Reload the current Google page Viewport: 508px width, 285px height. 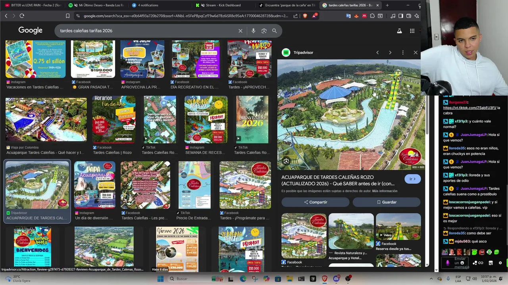pos(22,16)
